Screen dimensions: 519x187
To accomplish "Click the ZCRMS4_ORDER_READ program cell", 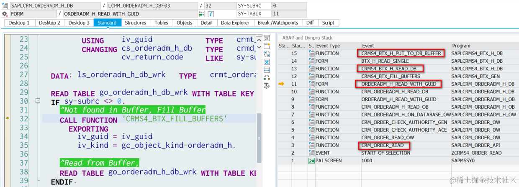I will pos(485,153).
